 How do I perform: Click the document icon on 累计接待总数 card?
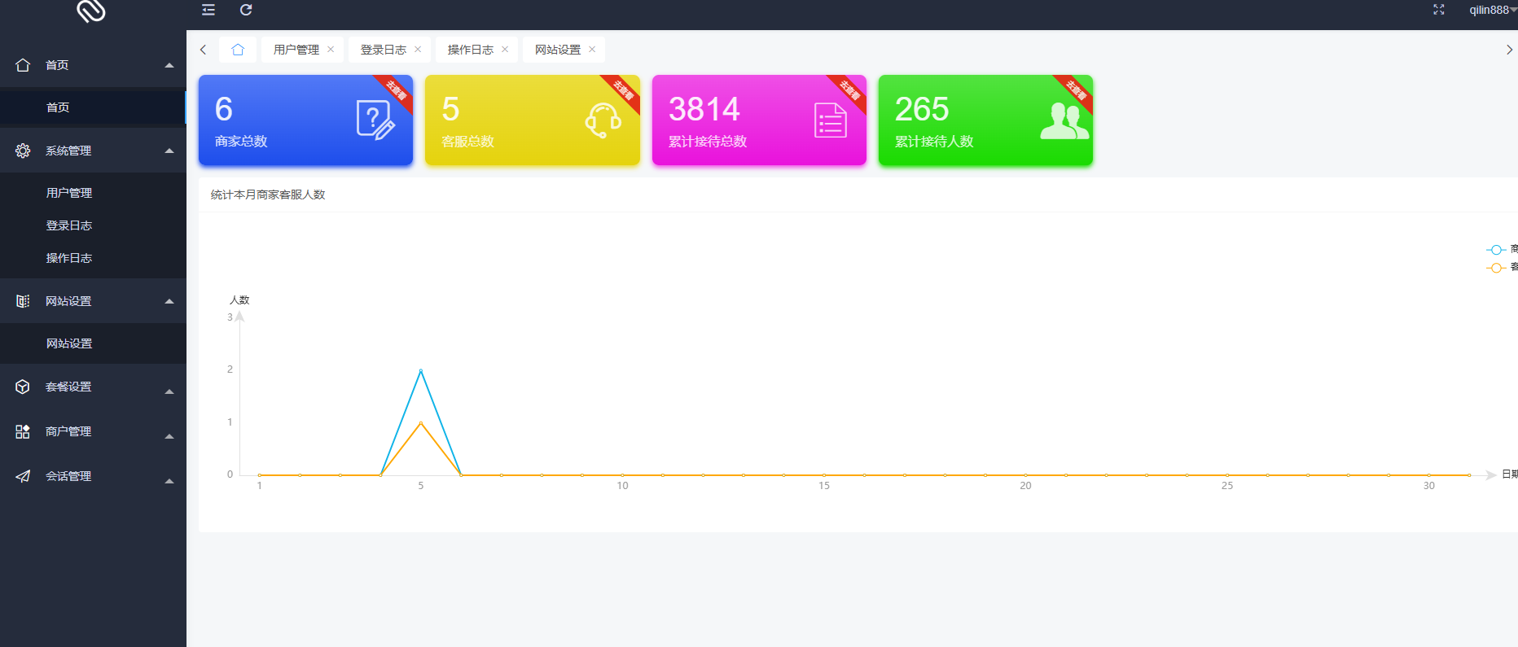click(x=830, y=120)
